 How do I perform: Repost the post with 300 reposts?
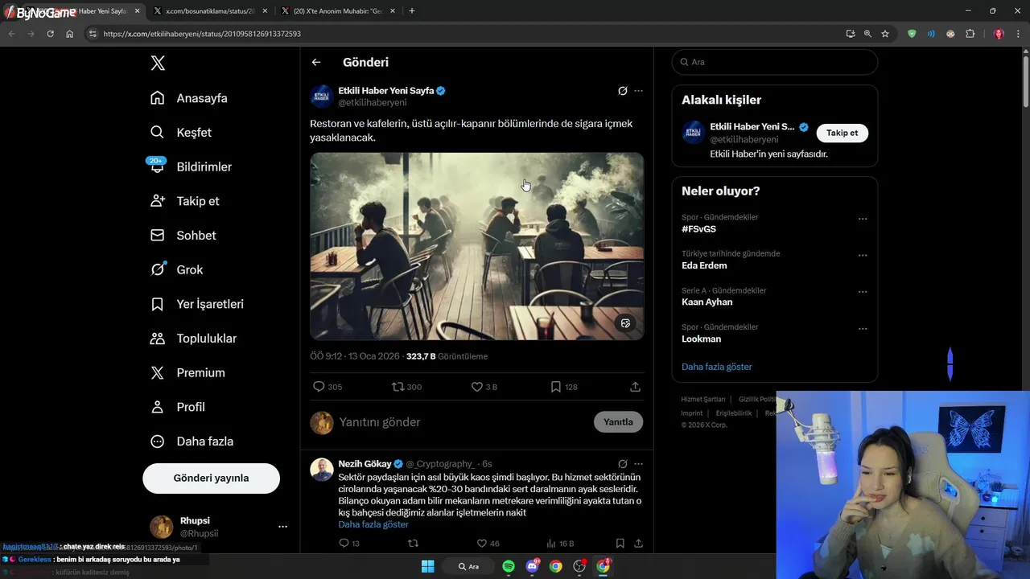(406, 387)
